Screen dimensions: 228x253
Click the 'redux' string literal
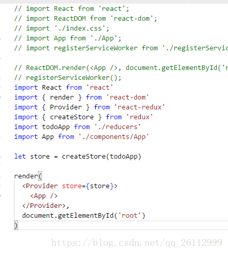(139, 117)
